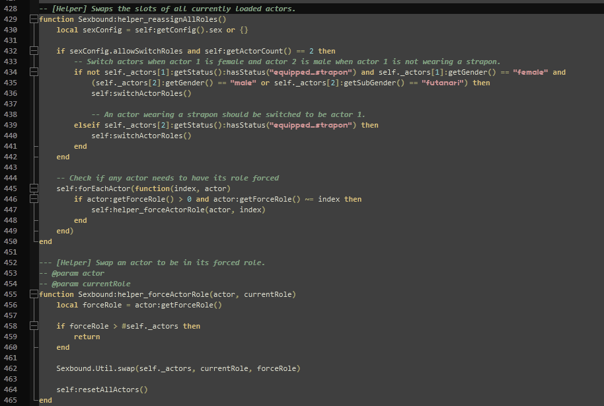604x406 pixels.
Task: Click the comment '[Helper] Swaps the slots of all currently loaded actors'
Action: (173, 9)
